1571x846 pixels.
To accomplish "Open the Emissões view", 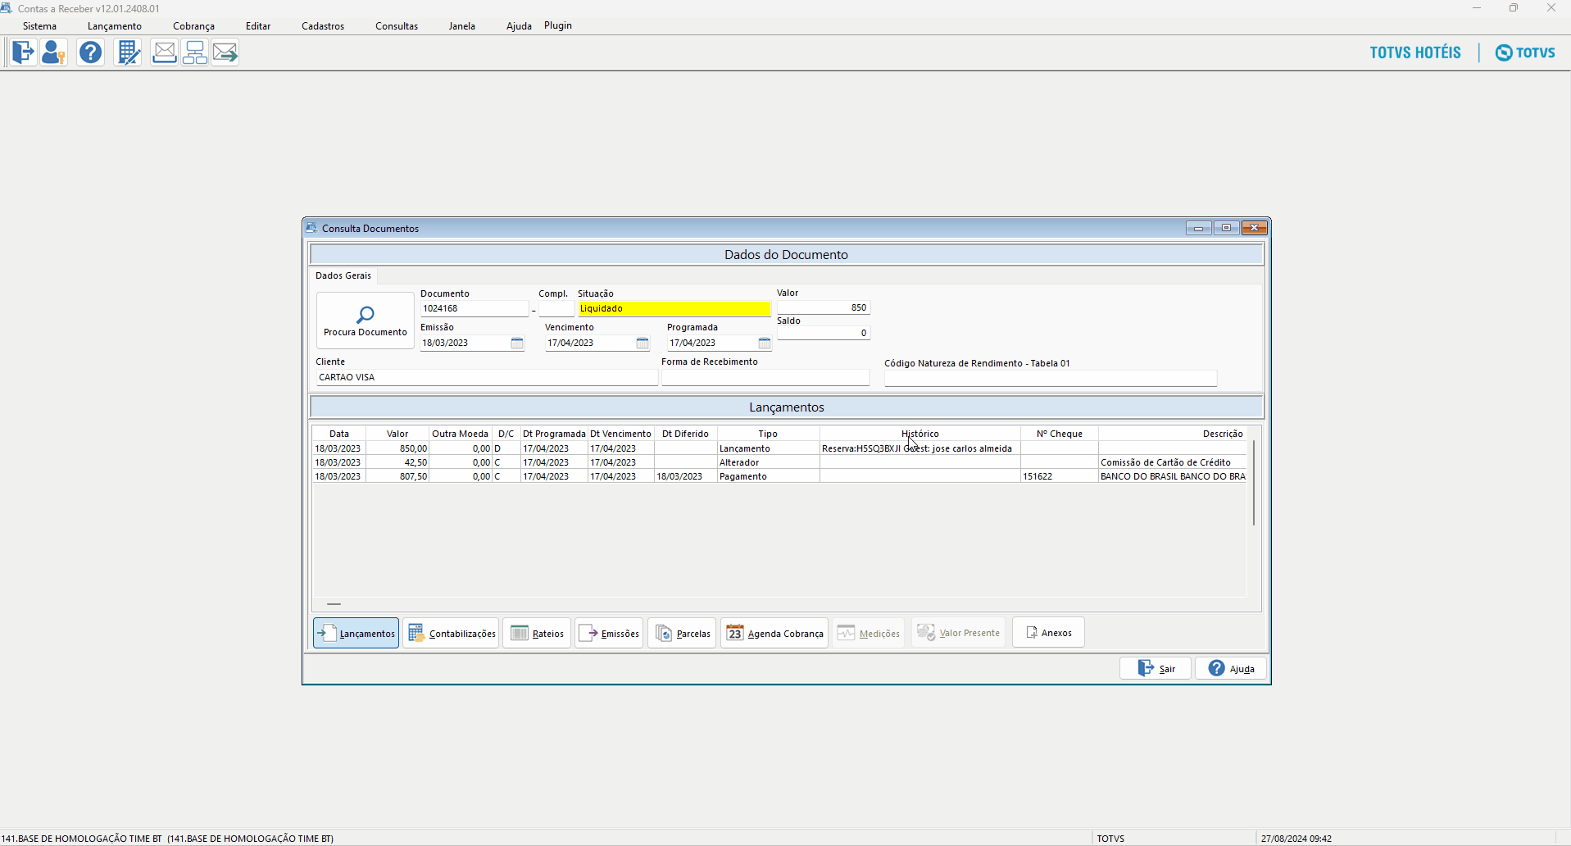I will 609,633.
